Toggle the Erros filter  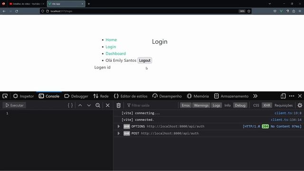(186, 105)
